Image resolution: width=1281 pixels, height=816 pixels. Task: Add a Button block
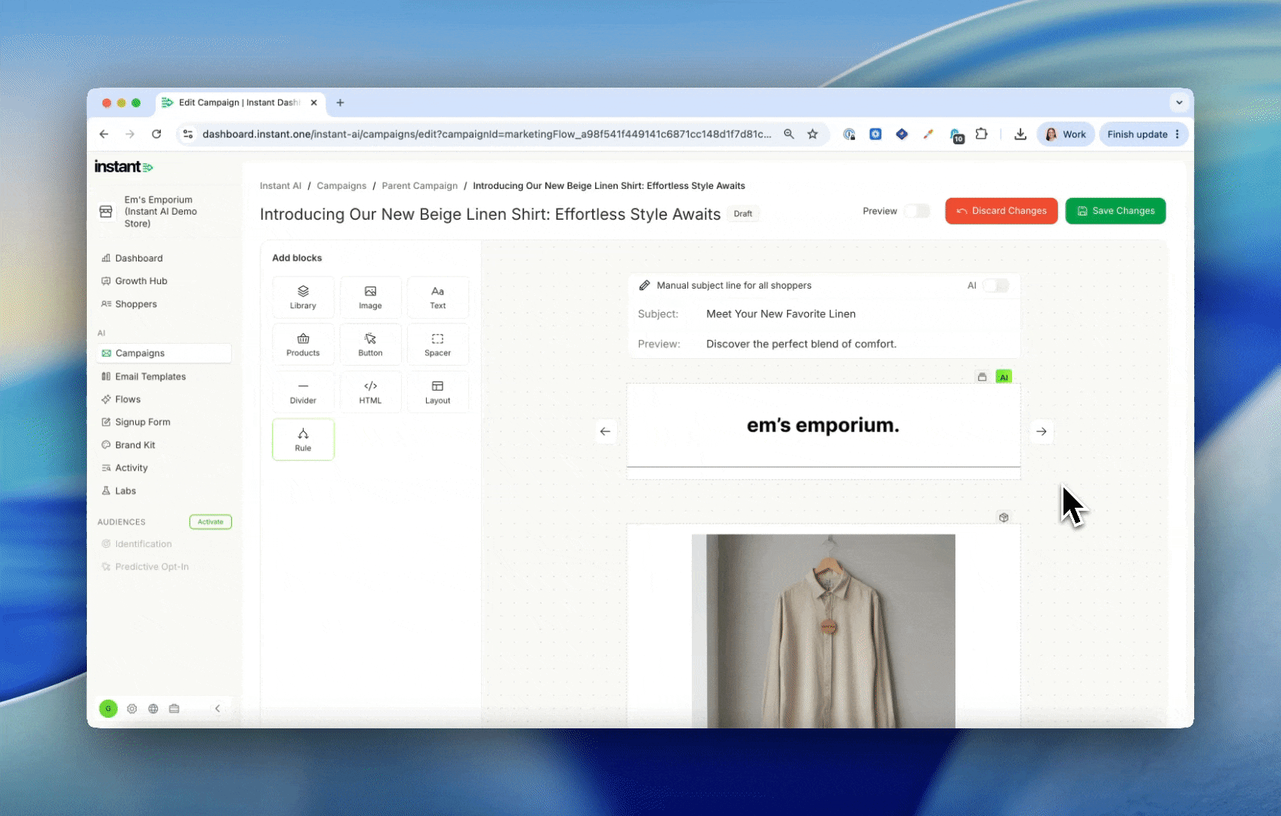[x=370, y=345]
